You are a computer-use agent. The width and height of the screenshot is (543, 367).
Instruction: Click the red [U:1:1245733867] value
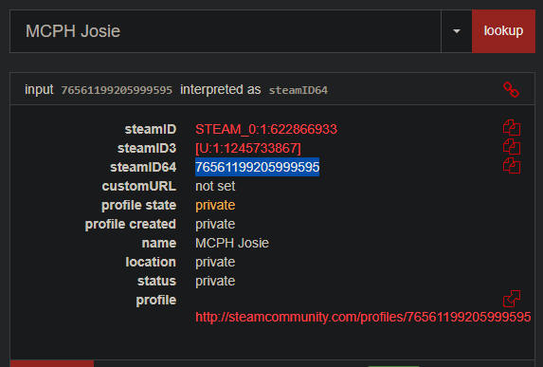(x=248, y=148)
